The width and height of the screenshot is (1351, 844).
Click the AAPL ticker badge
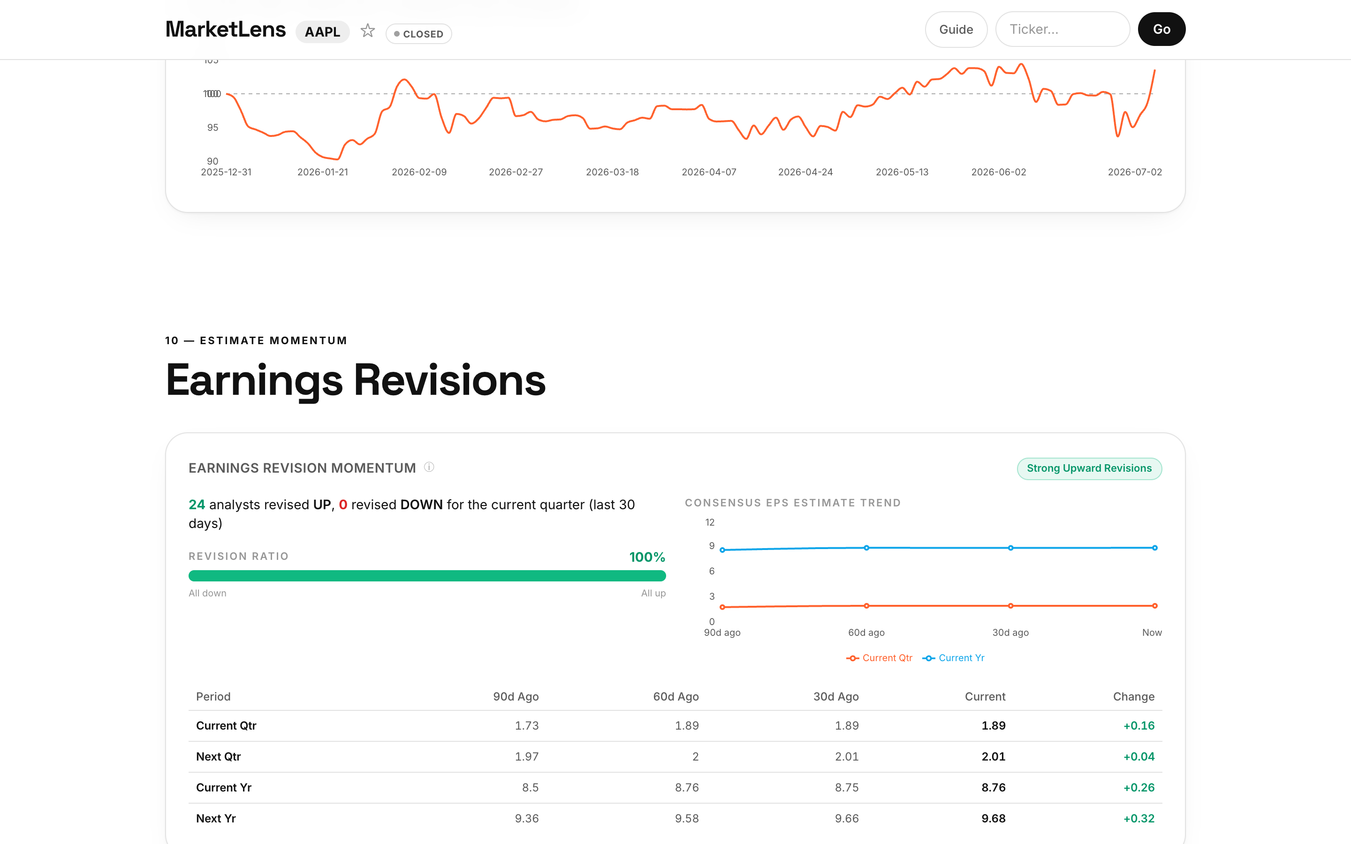tap(322, 32)
